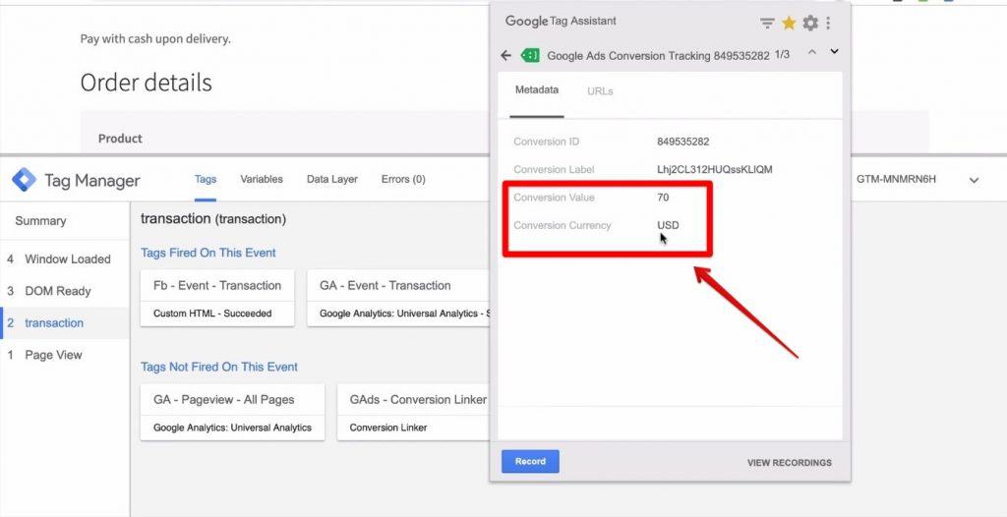Select the transaction event in sidebar
Image resolution: width=1007 pixels, height=517 pixels.
(x=65, y=323)
